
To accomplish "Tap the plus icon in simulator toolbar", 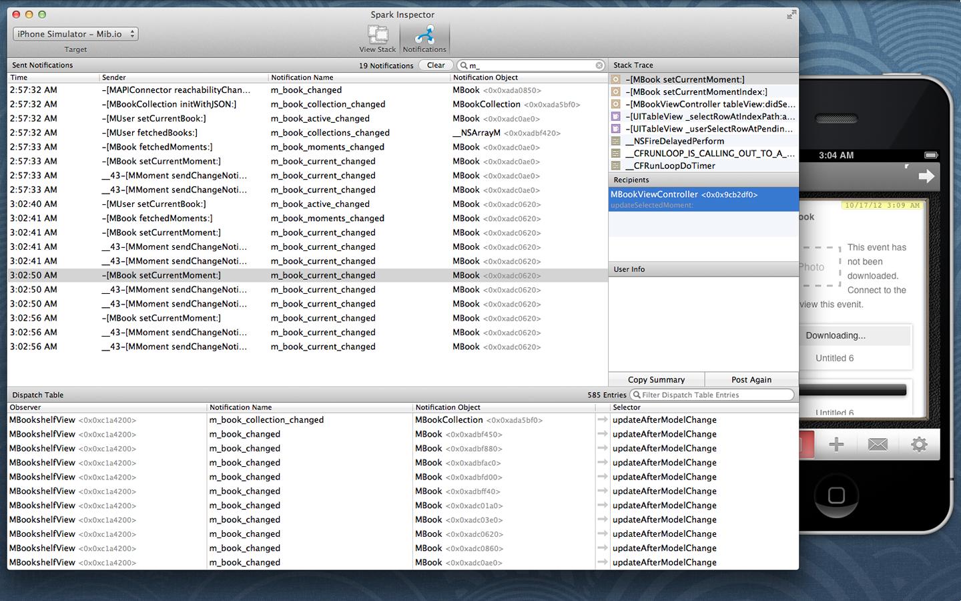I will coord(836,445).
